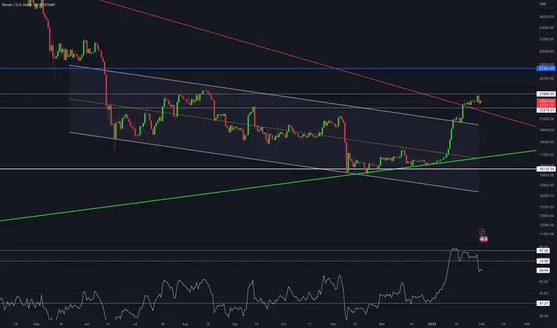Select the 22274.21 price level label

(546, 110)
